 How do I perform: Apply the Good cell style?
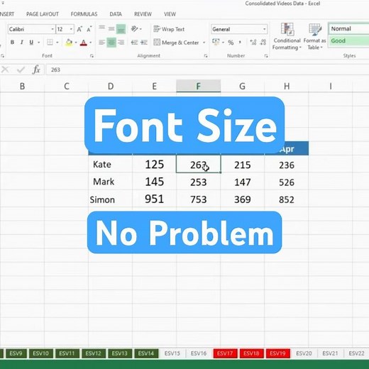[348, 40]
